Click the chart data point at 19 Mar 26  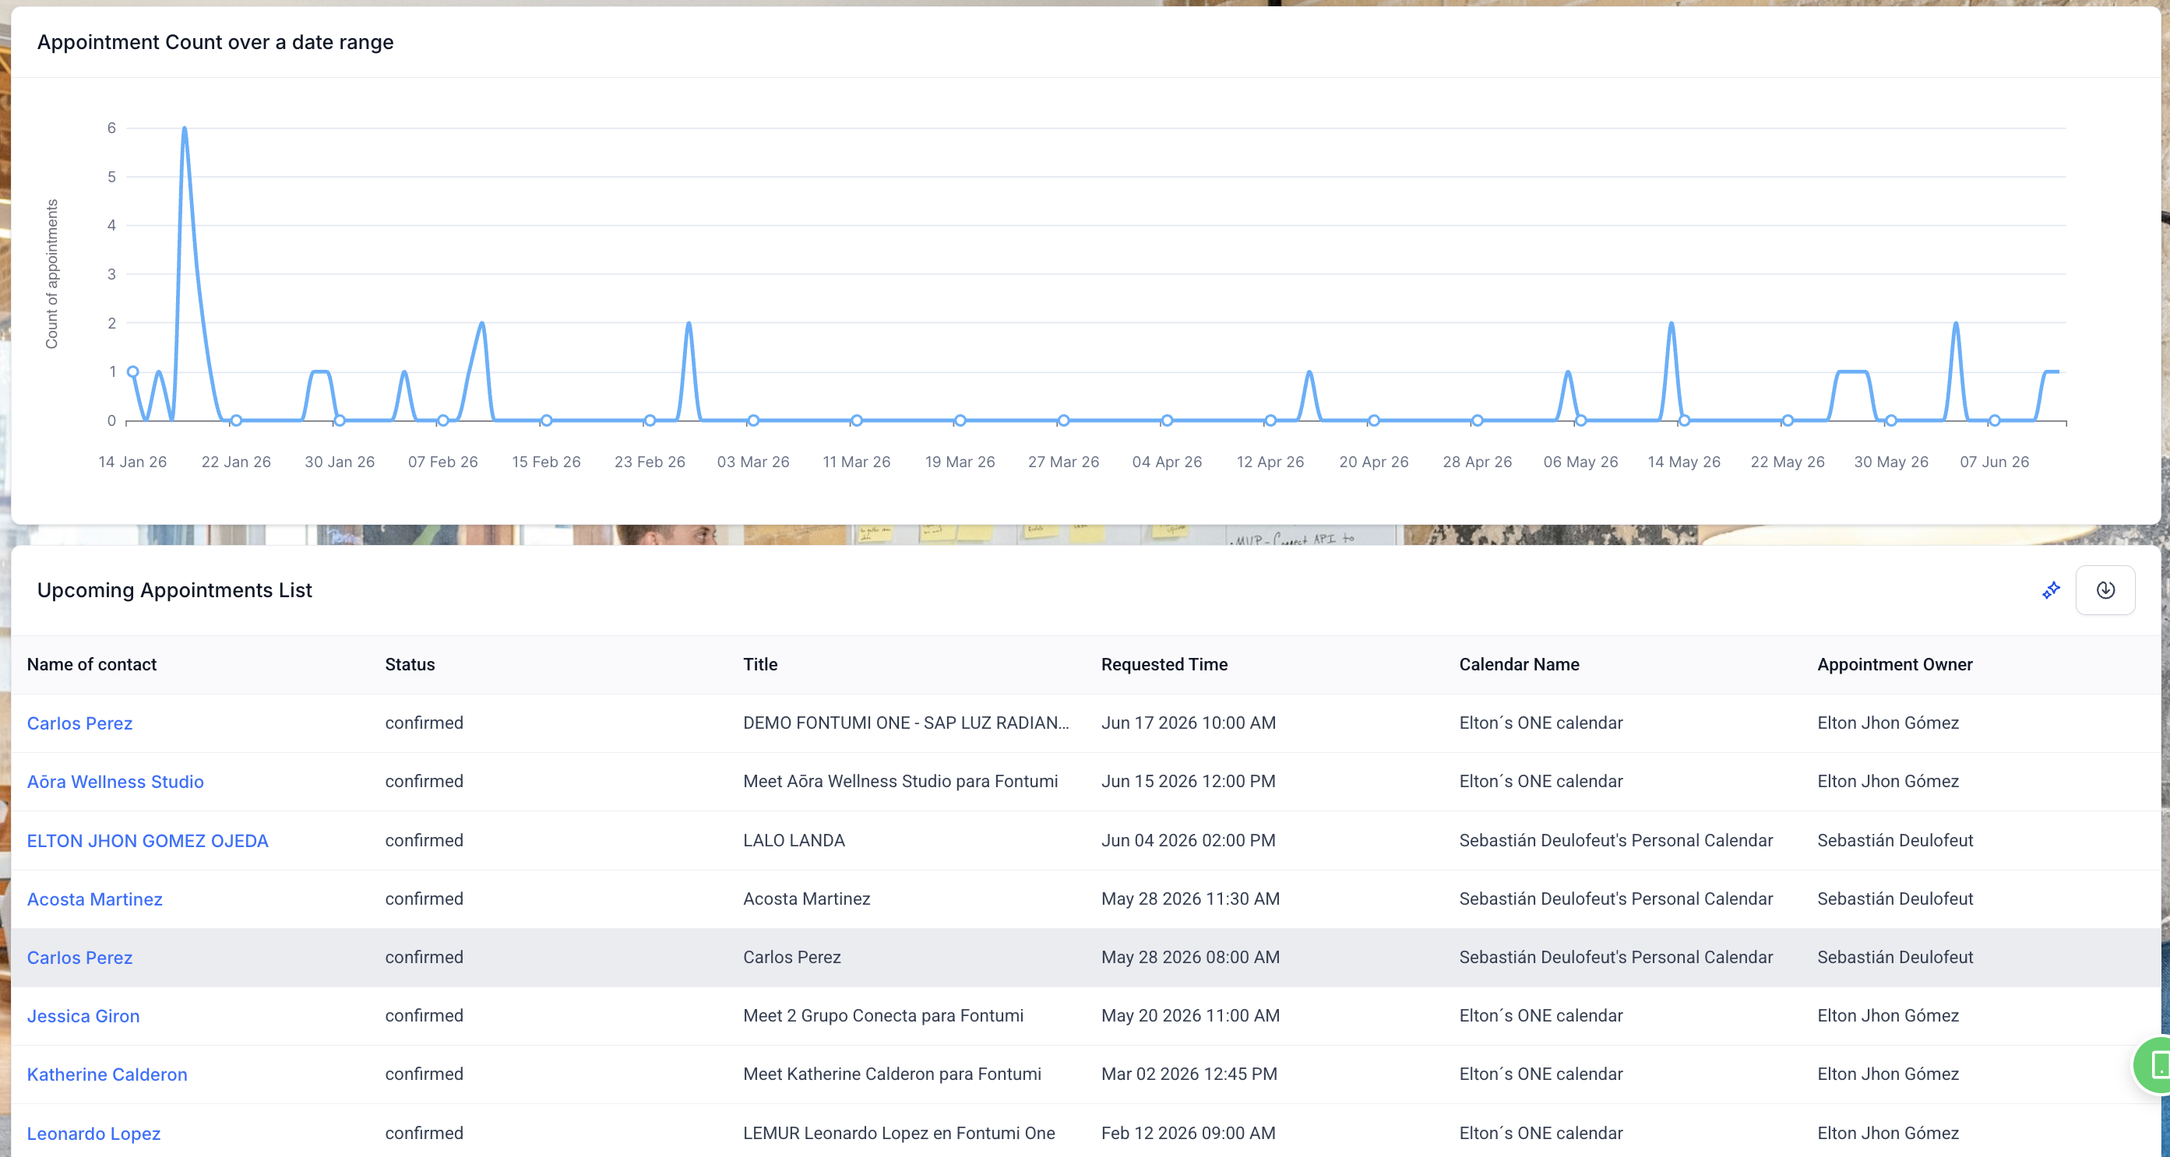[960, 420]
